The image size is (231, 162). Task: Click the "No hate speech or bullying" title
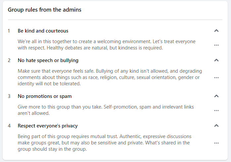pos(48,60)
